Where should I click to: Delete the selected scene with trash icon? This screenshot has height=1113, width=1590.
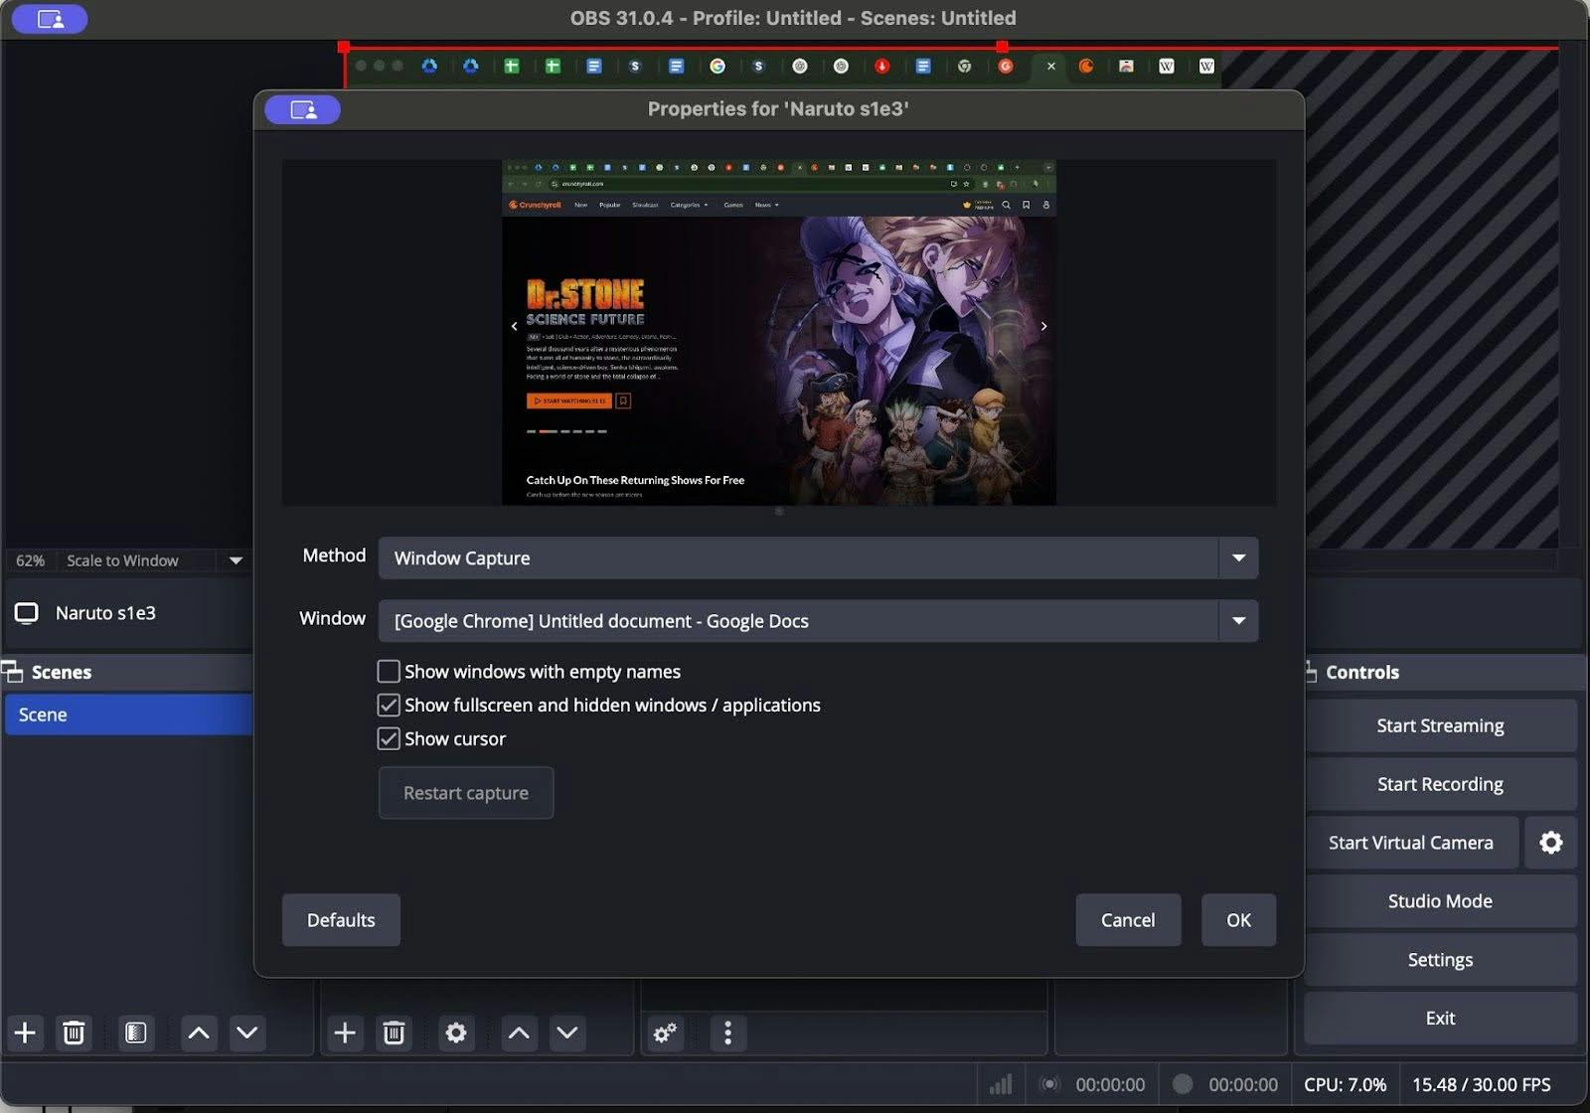point(74,1033)
